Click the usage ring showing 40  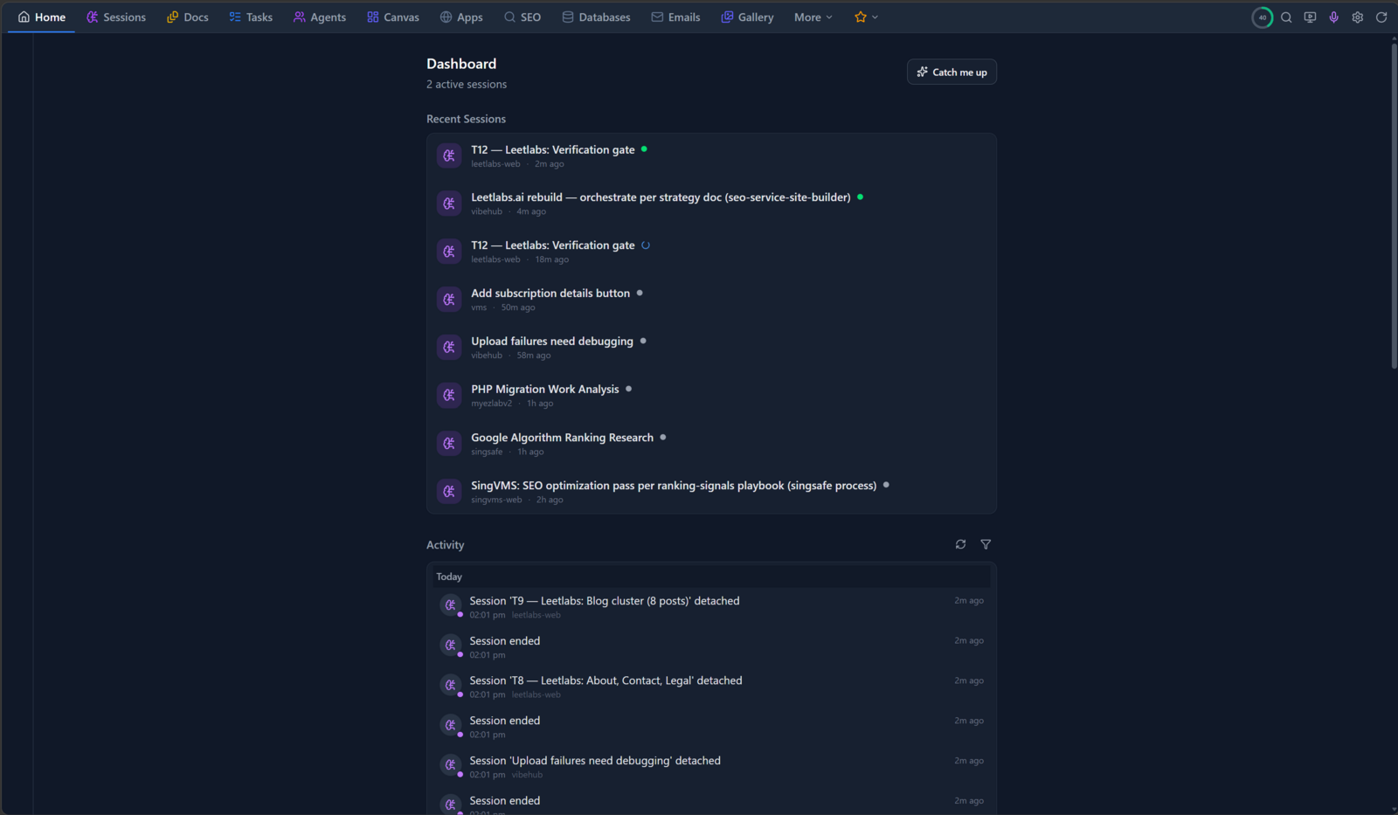1262,17
